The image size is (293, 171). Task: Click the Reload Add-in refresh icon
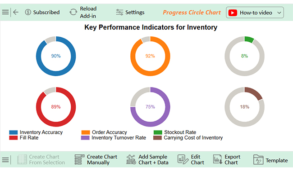point(73,12)
